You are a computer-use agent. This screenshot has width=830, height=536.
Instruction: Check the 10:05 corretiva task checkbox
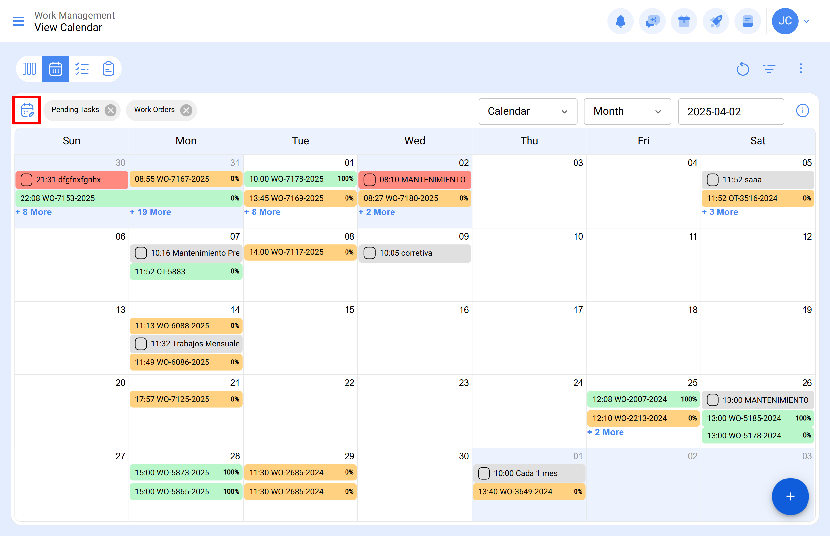[370, 253]
